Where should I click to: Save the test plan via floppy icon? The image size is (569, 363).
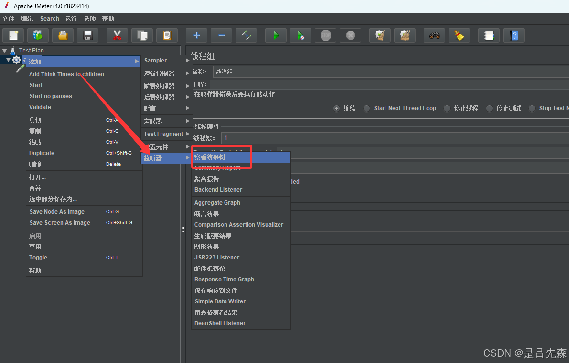click(x=88, y=35)
